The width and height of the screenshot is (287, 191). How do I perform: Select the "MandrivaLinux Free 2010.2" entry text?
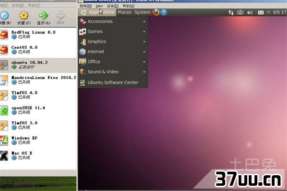pyautogui.click(x=44, y=78)
